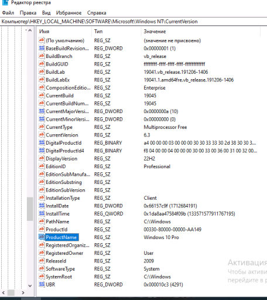Click the DWORD icon beside InstallDate
This screenshot has height=300, width=267.
tap(42, 206)
